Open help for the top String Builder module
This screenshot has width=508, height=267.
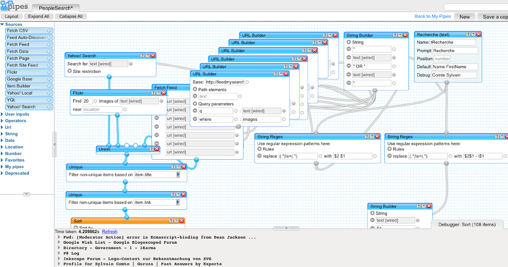[x=395, y=35]
